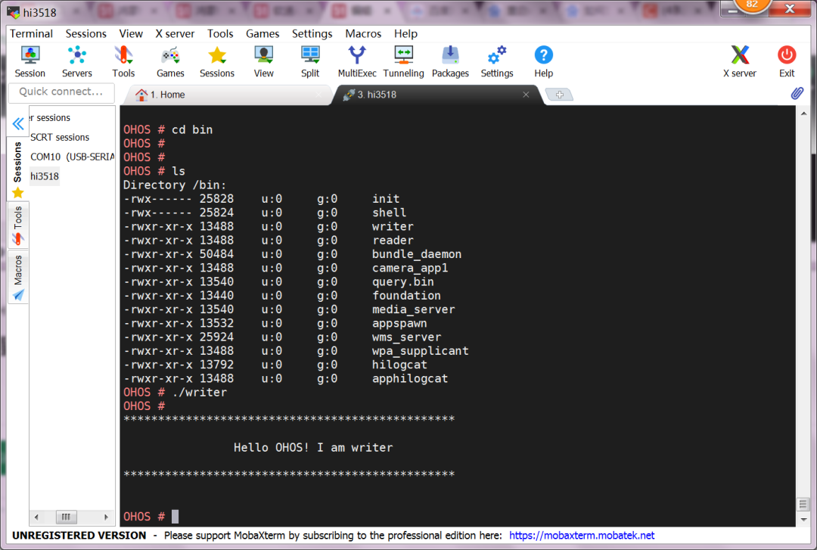Image resolution: width=817 pixels, height=550 pixels.
Task: Click the Sessions sidebar star icon
Action: [x=17, y=193]
